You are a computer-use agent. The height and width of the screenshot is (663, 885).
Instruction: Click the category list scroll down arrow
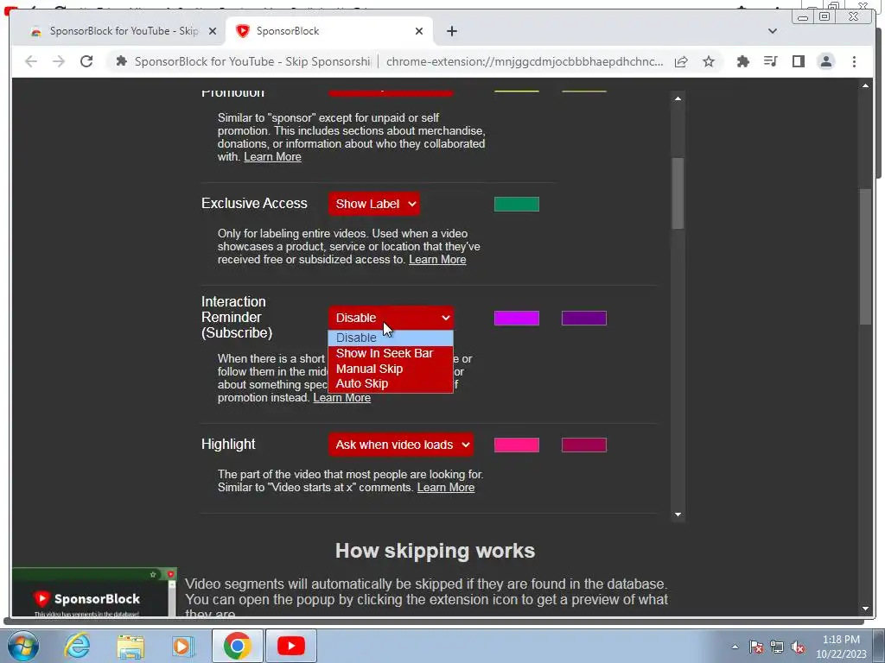tap(678, 515)
